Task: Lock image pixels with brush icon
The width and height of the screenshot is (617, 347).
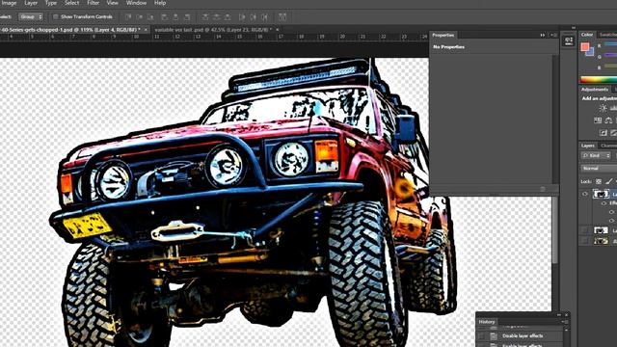Action: coord(609,181)
